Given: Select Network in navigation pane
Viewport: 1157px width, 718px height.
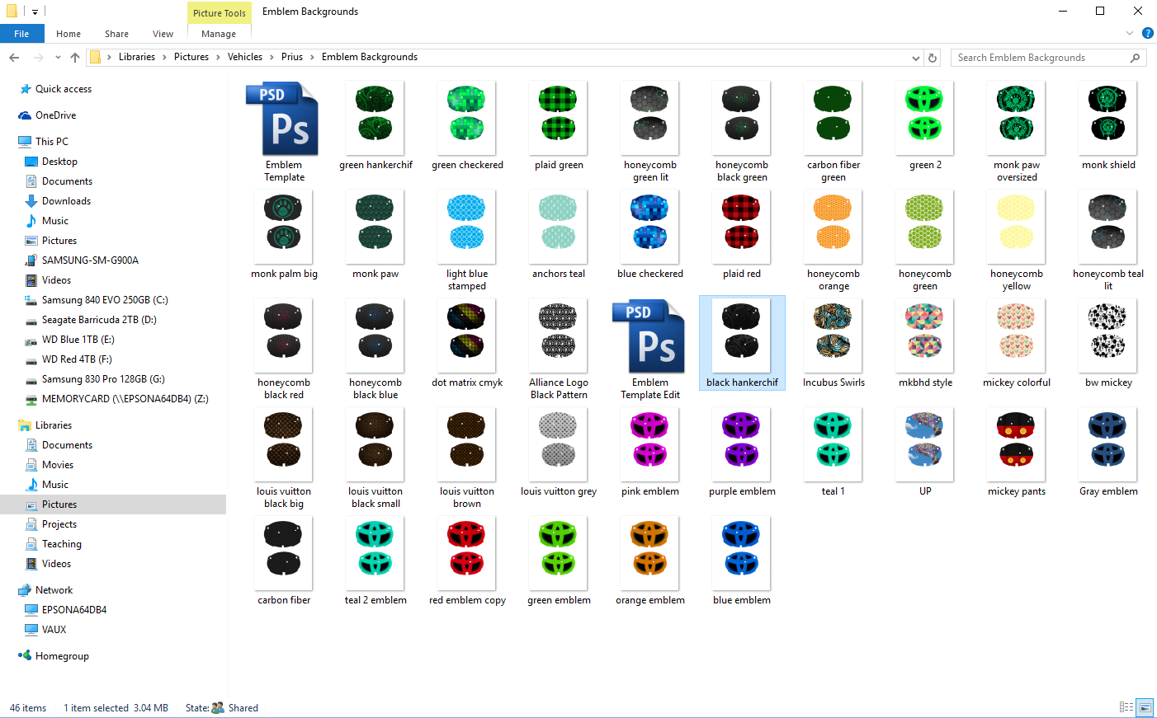Looking at the screenshot, I should [54, 590].
